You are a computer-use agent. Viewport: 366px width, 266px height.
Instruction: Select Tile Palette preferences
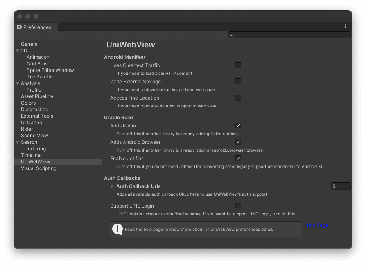pyautogui.click(x=40, y=77)
